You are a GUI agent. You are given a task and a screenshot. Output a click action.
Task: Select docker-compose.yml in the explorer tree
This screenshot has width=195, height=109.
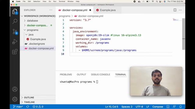[x=38, y=48]
